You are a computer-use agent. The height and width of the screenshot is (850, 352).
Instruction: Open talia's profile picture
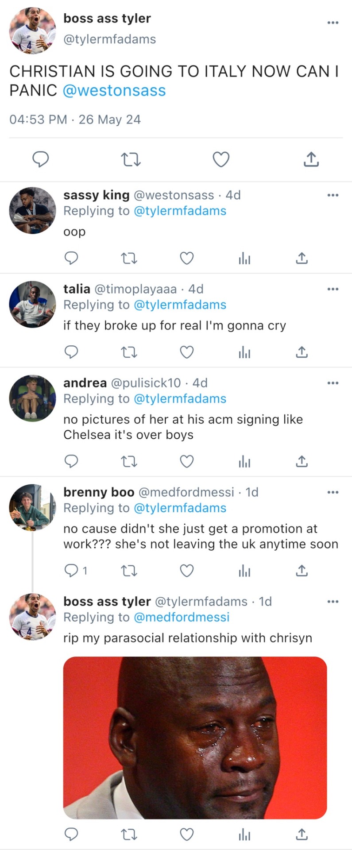point(32,304)
